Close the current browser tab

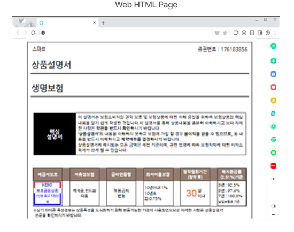point(94,23)
